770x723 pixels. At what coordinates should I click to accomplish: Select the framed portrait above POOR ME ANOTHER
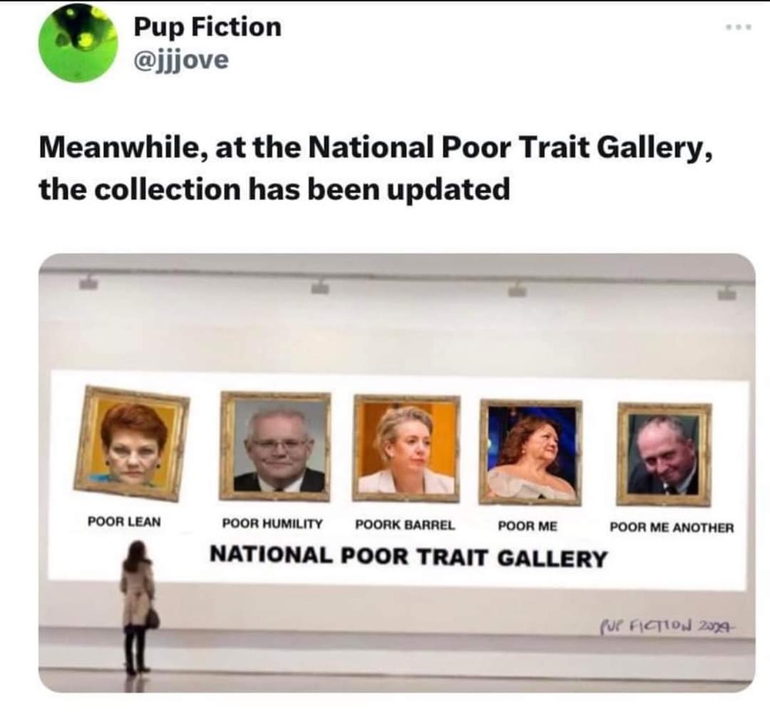664,454
